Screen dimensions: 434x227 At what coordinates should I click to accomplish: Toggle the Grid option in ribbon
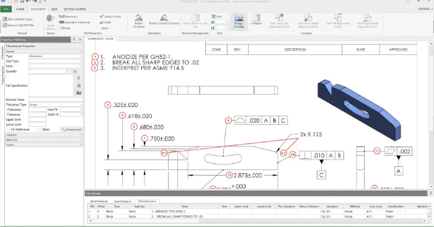click(216, 17)
